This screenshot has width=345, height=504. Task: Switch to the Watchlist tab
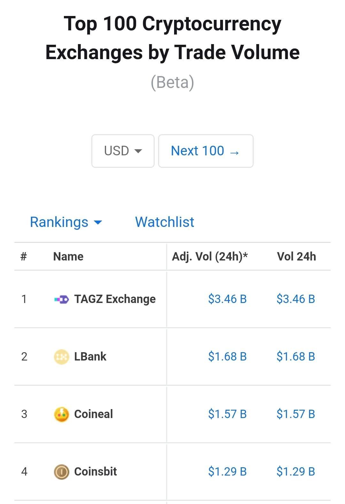coord(165,222)
